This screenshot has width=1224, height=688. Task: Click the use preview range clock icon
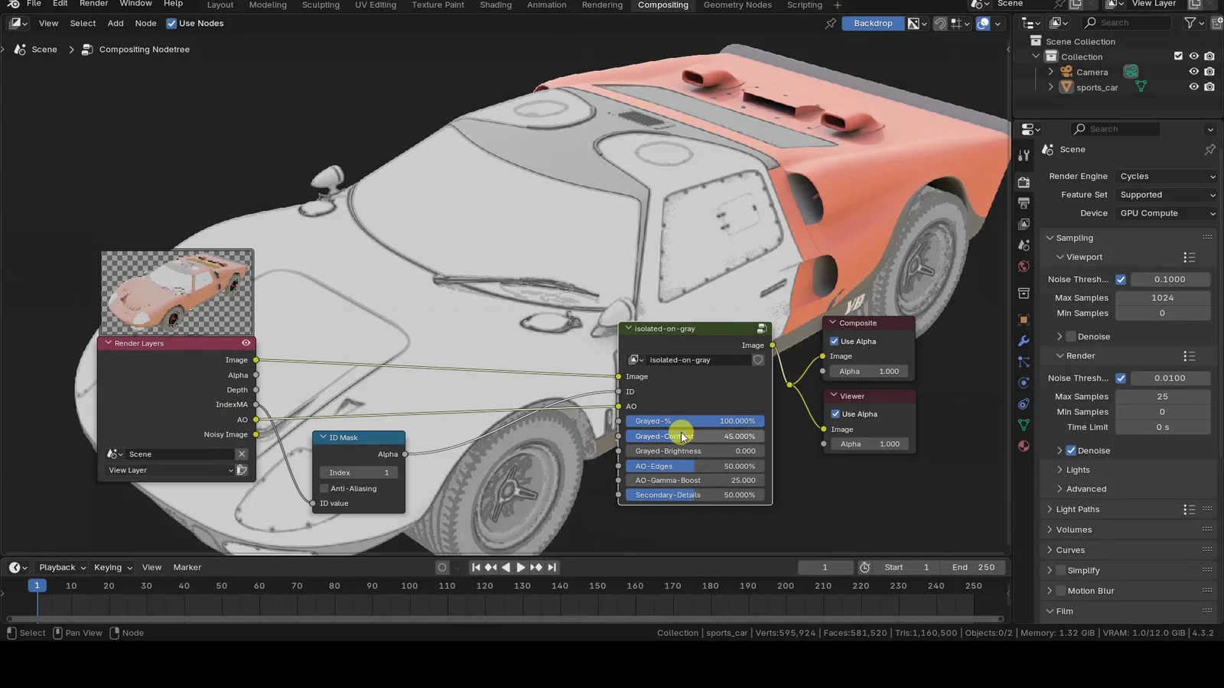864,567
